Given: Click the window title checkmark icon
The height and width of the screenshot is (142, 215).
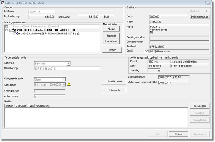Looking at the screenshot, I should pyautogui.click(x=3, y=3).
